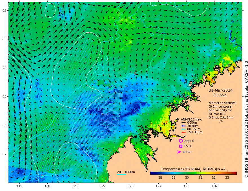This screenshot has height=191, width=248.
Task: Click the longitude axis label 121
Action: [75, 186]
